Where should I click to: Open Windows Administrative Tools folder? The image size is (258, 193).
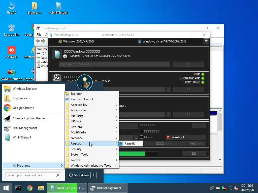92,166
